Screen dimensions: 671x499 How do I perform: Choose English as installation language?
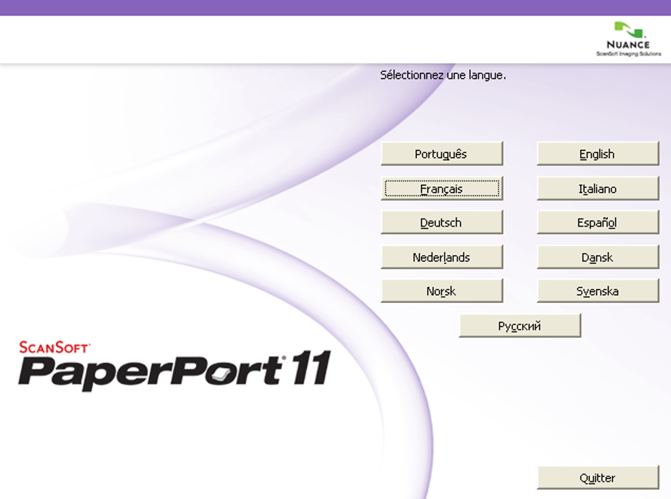598,153
